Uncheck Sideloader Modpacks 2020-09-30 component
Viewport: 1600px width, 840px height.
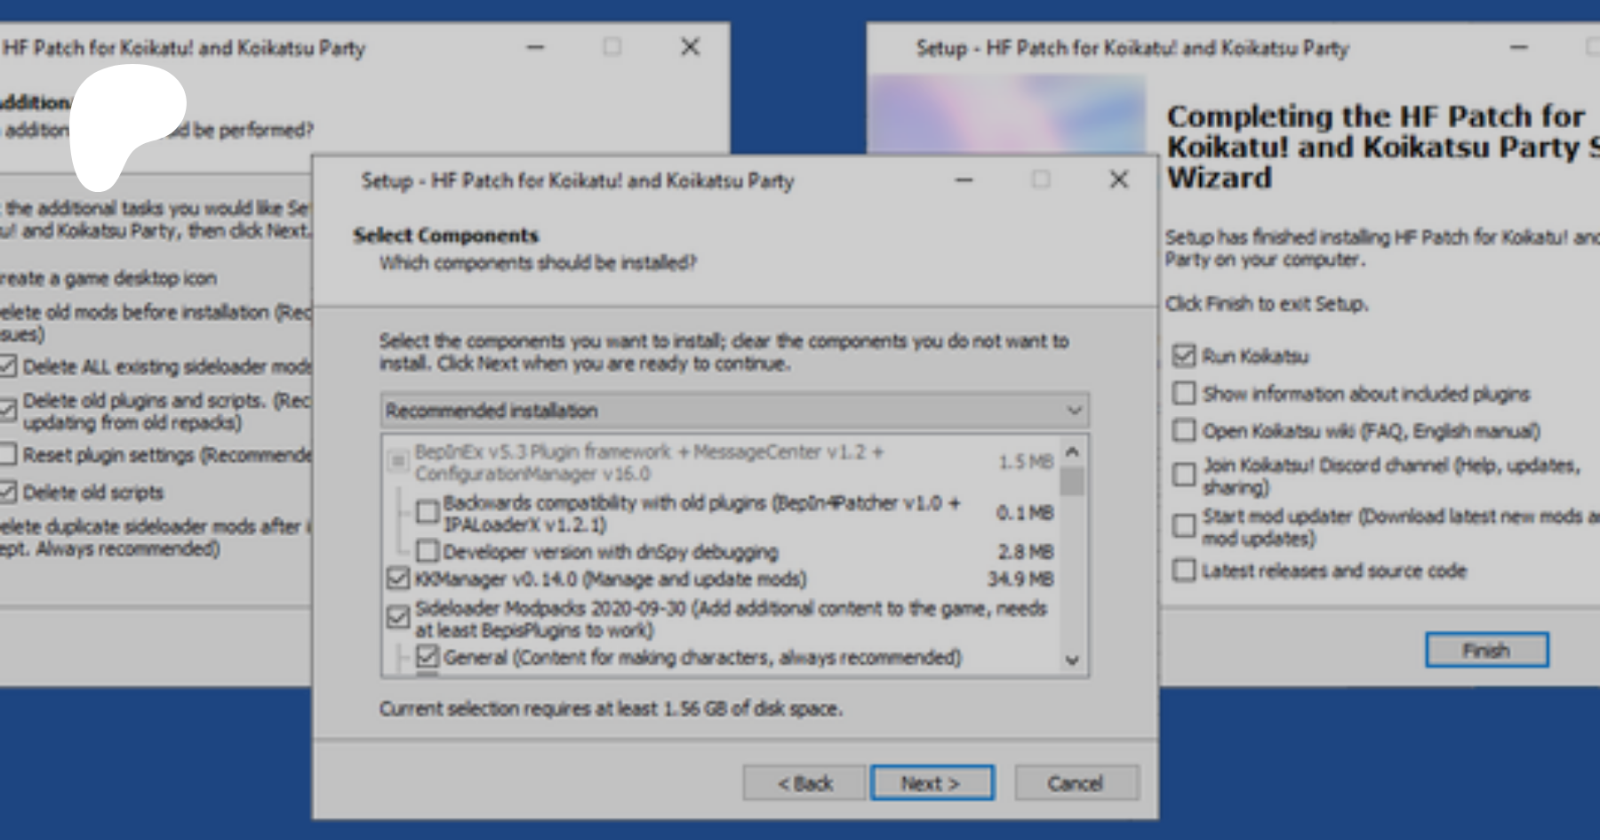(x=398, y=617)
